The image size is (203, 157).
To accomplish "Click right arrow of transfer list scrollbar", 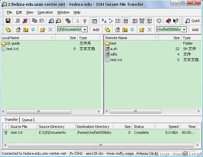I will coord(198,145).
